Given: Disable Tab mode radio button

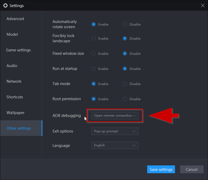Looking at the screenshot, I should tap(125, 84).
